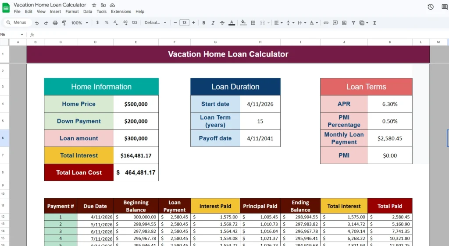
Task: Select row 6 header
Action: click(x=4, y=138)
